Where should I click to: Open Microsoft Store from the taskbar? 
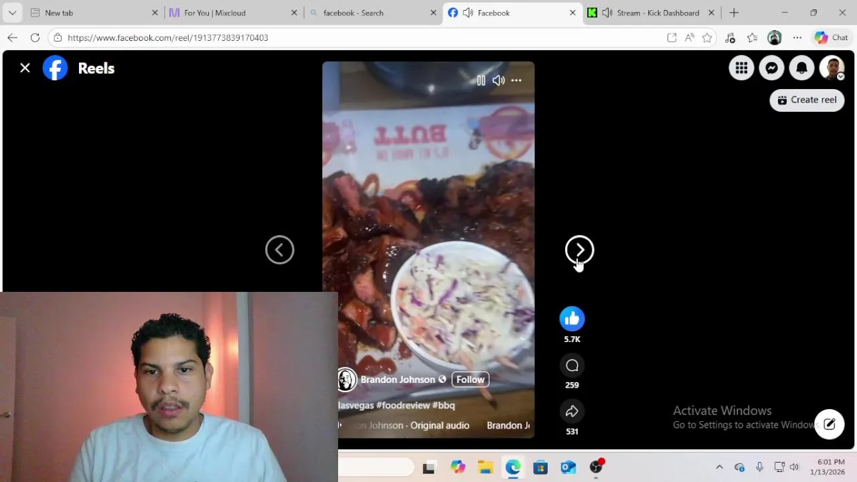[540, 467]
